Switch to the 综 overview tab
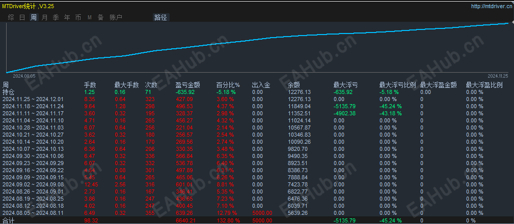Viewport: 514px width, 224px height. [x=11, y=18]
